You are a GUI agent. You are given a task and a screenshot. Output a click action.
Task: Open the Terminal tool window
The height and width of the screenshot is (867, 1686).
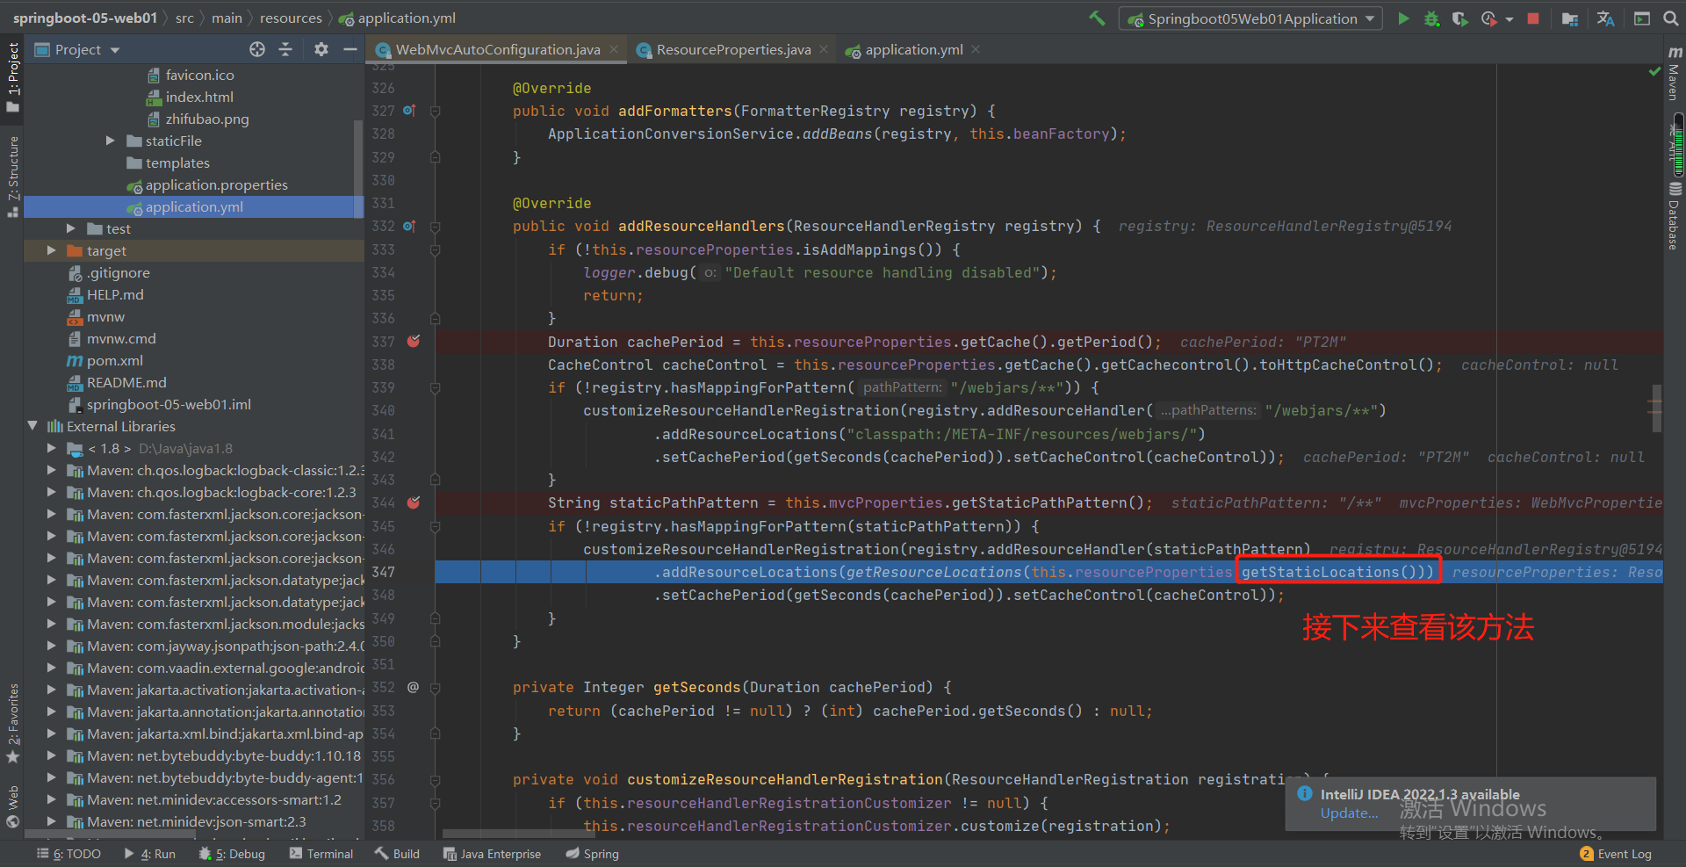tap(321, 853)
